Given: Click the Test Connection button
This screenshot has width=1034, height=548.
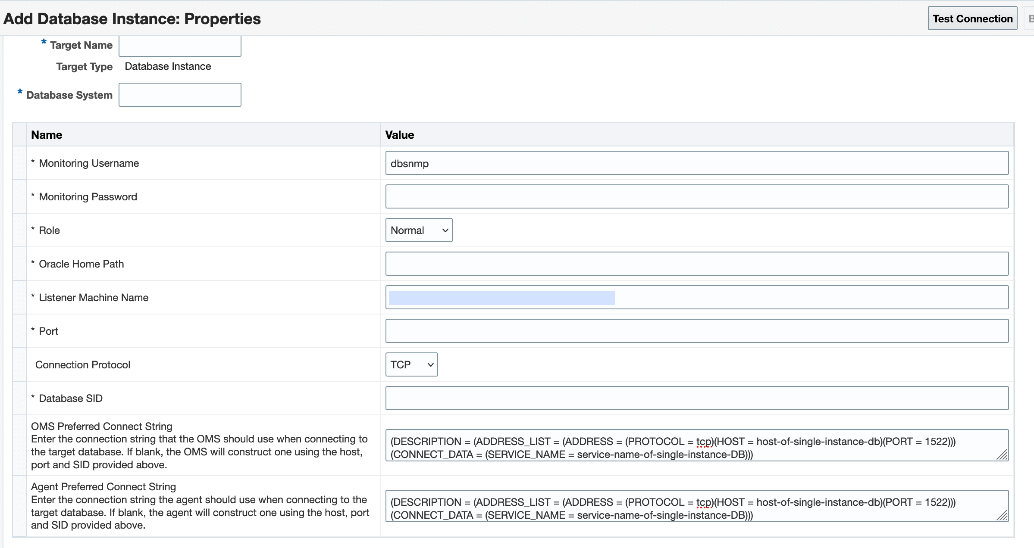Looking at the screenshot, I should (x=972, y=19).
